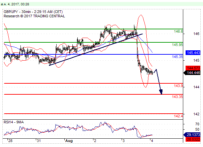Click the '3' date axis label
The image size is (203, 147).
[x=124, y=141]
